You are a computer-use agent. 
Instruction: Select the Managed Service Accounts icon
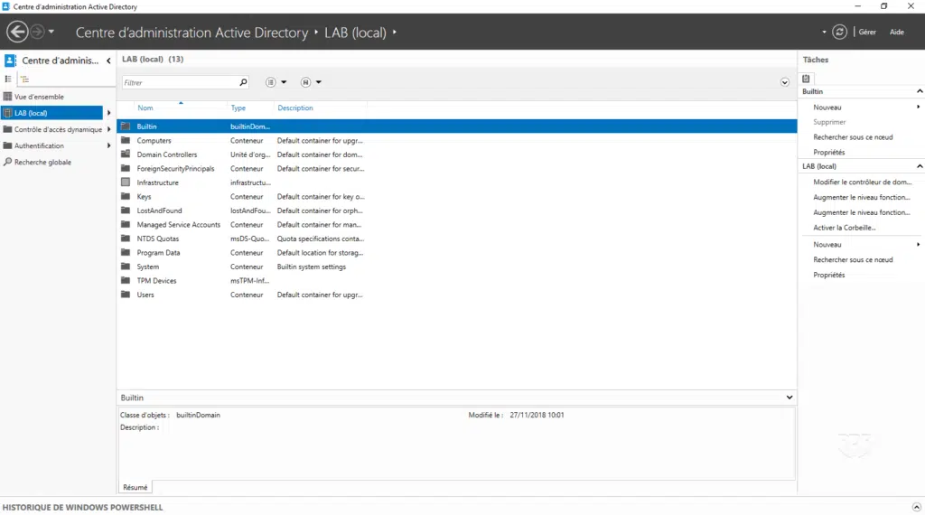126,225
